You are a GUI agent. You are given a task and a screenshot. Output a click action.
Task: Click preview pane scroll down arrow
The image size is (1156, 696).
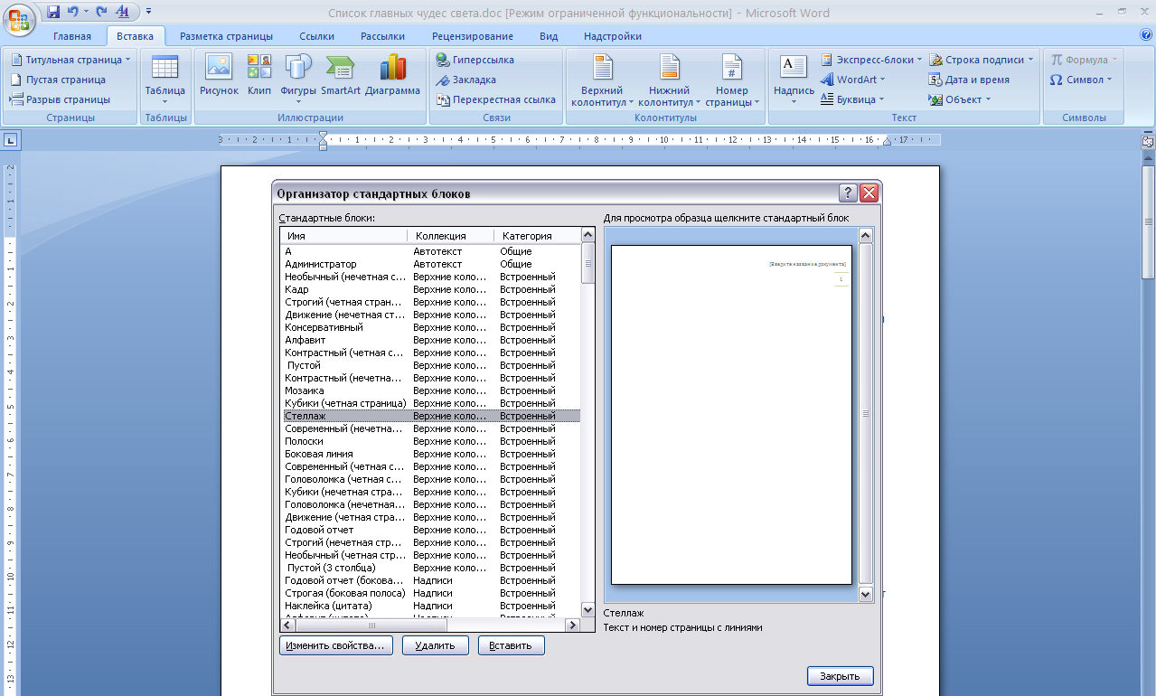(x=865, y=595)
